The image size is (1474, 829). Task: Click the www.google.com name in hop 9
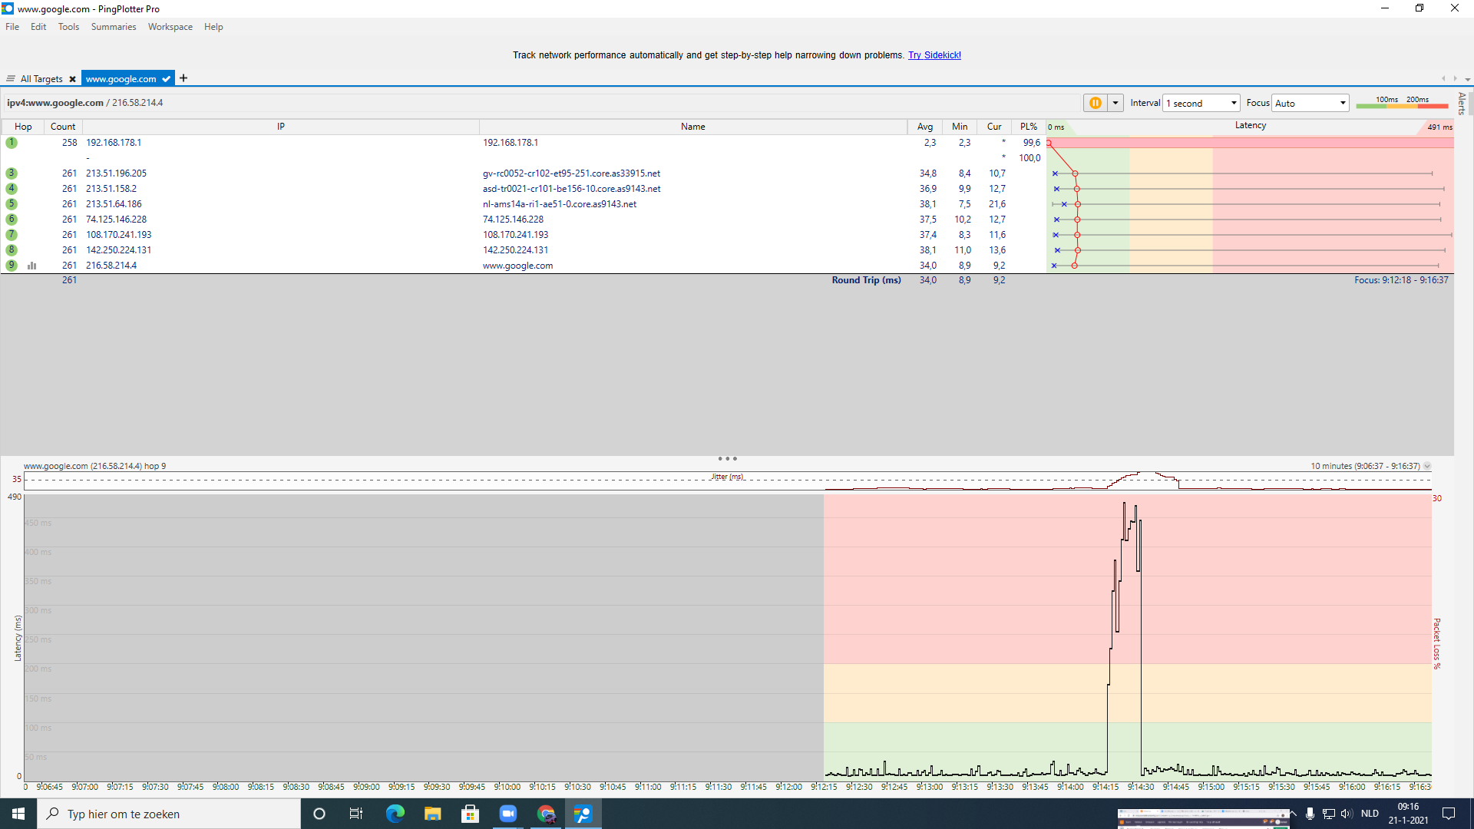517,266
